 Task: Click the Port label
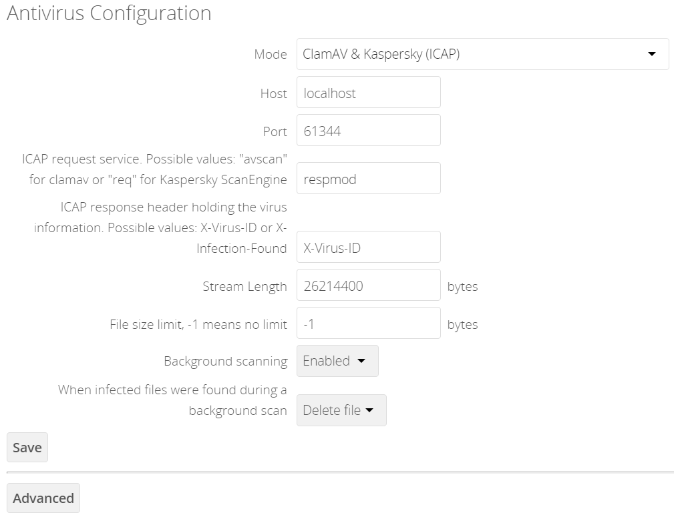pos(275,131)
